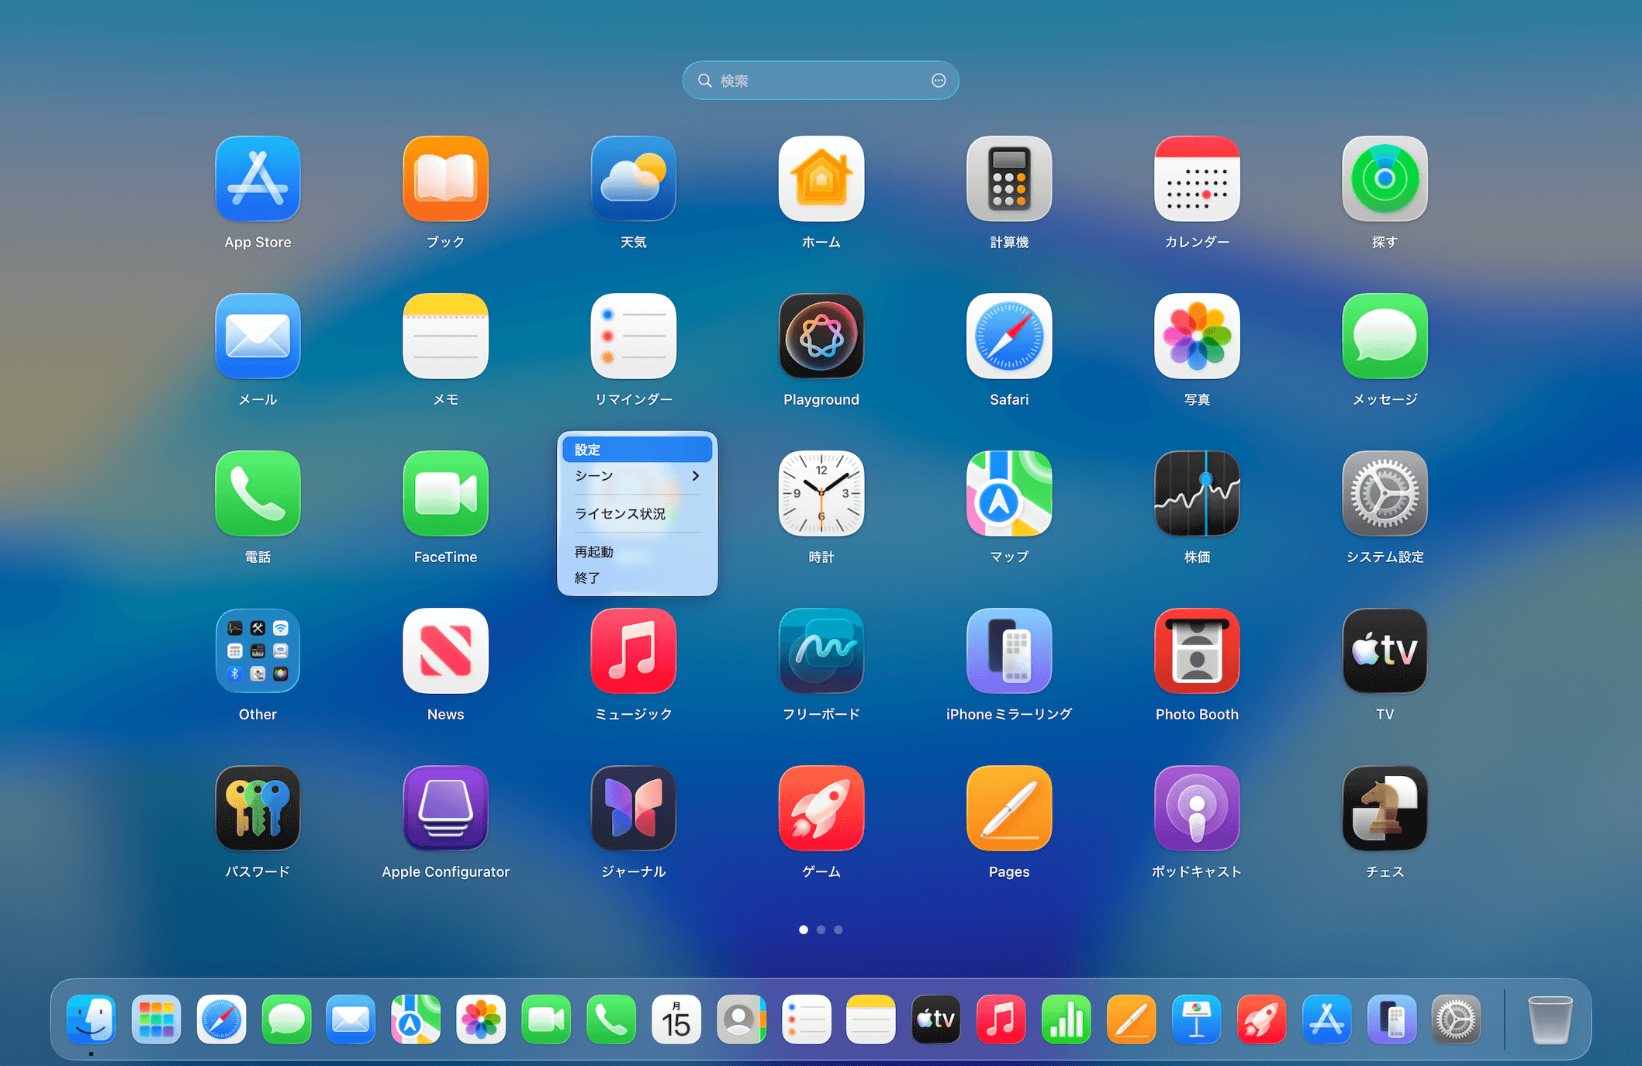
Task: Open the 時計 clock app
Action: tap(821, 494)
